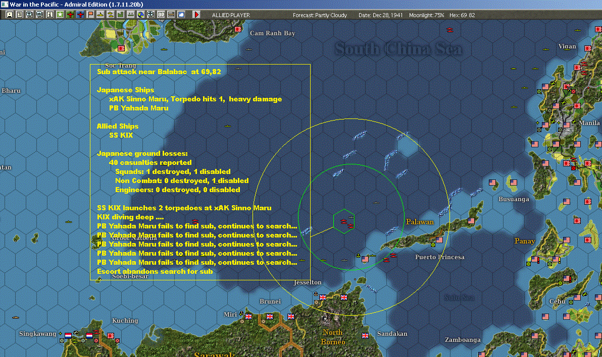The width and height of the screenshot is (602, 357).
Task: Select the Japanese flag base above Soc Trang
Action: point(121,48)
